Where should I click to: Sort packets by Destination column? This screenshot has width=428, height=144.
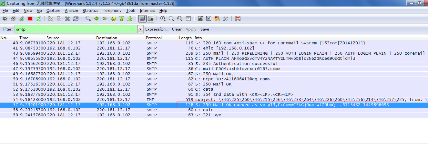pyautogui.click(x=107, y=38)
